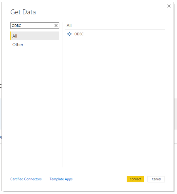
Task: Click the separator between the two footer links
Action: 45,179
